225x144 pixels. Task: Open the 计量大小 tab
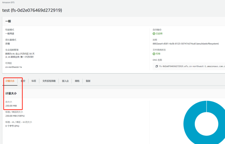[x=10, y=81]
